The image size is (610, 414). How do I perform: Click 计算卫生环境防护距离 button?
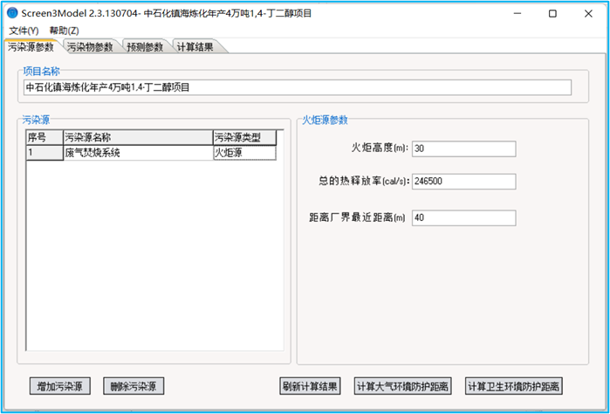(x=514, y=386)
